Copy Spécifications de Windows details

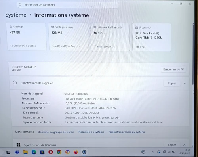tap(172, 145)
